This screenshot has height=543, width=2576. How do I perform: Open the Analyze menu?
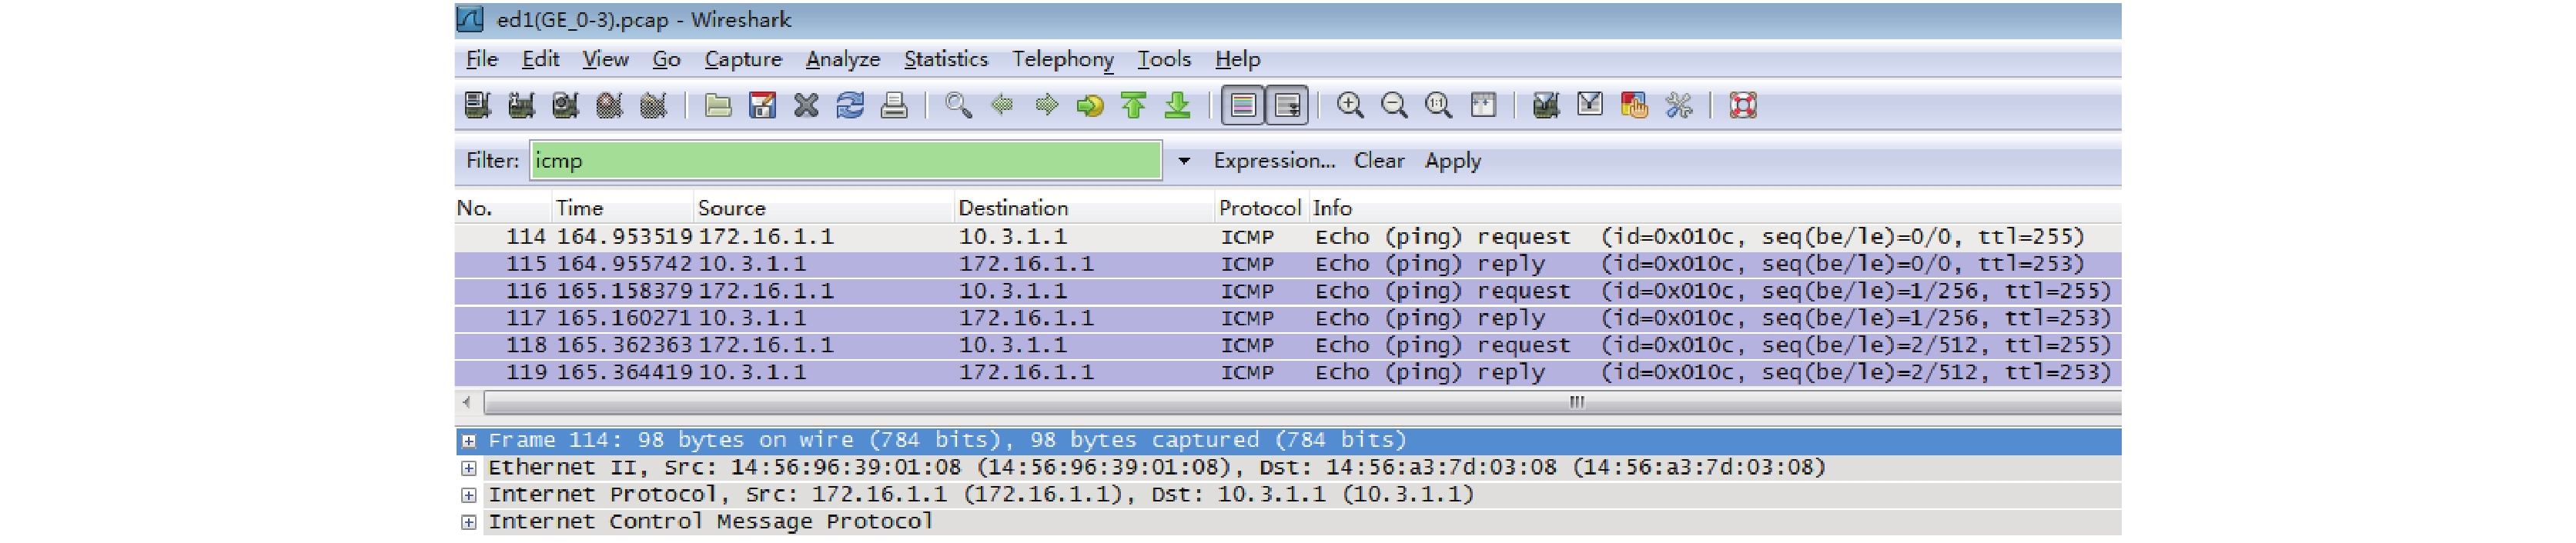842,59
